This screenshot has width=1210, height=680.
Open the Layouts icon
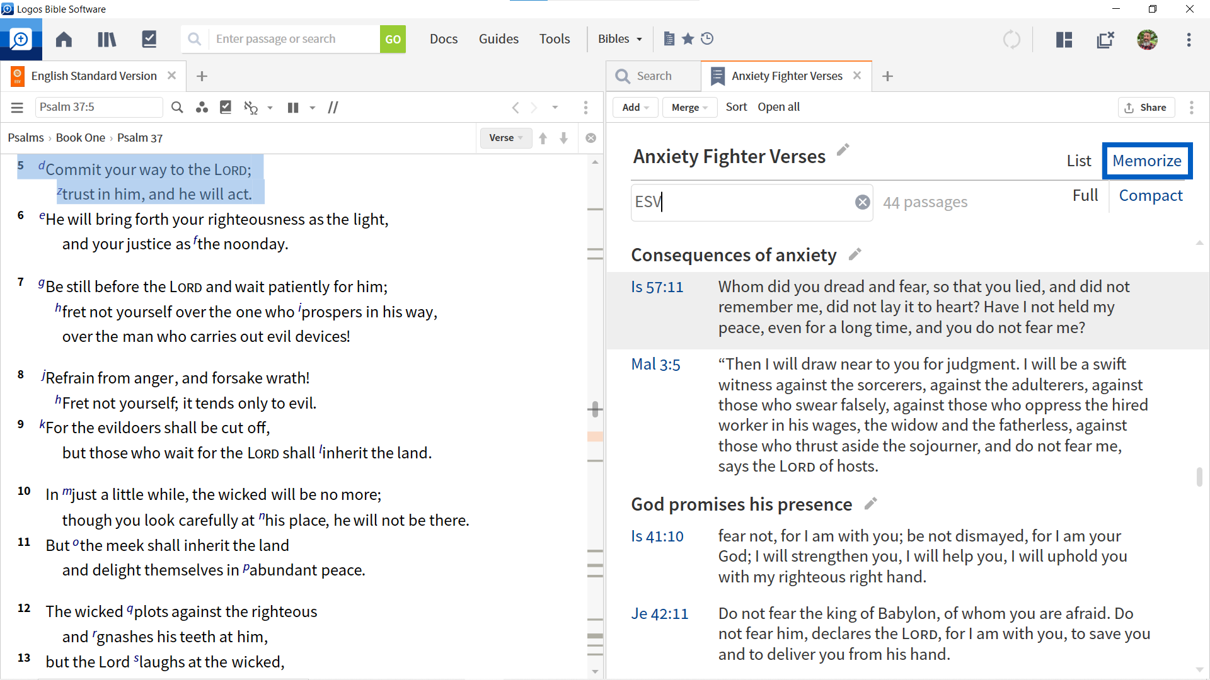pos(1064,39)
